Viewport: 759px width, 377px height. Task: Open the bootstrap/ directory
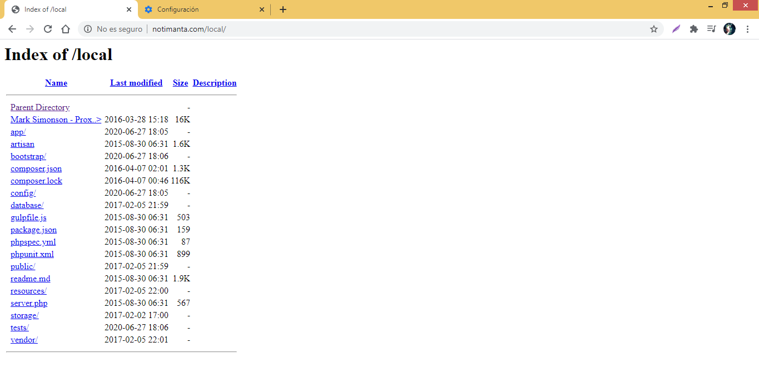click(28, 156)
